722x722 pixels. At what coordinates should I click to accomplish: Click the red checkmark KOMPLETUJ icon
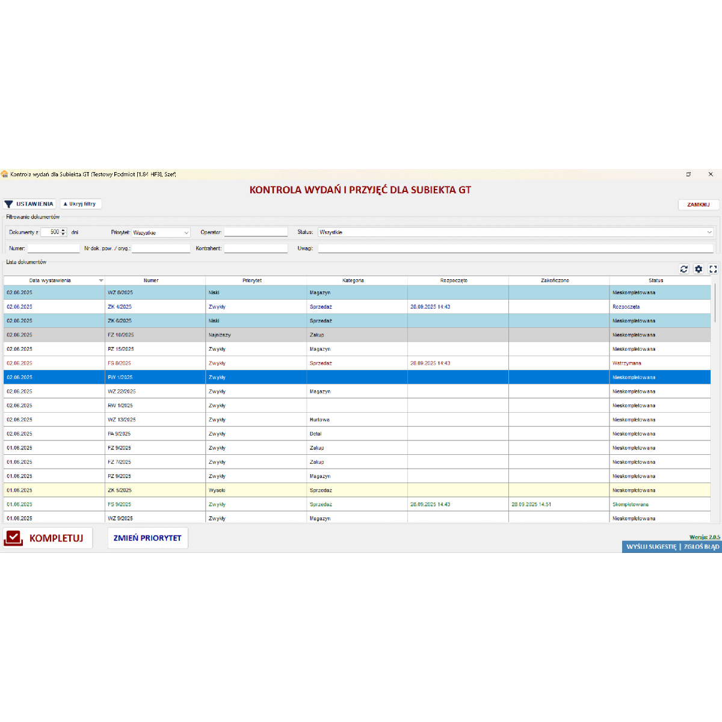tap(13, 538)
